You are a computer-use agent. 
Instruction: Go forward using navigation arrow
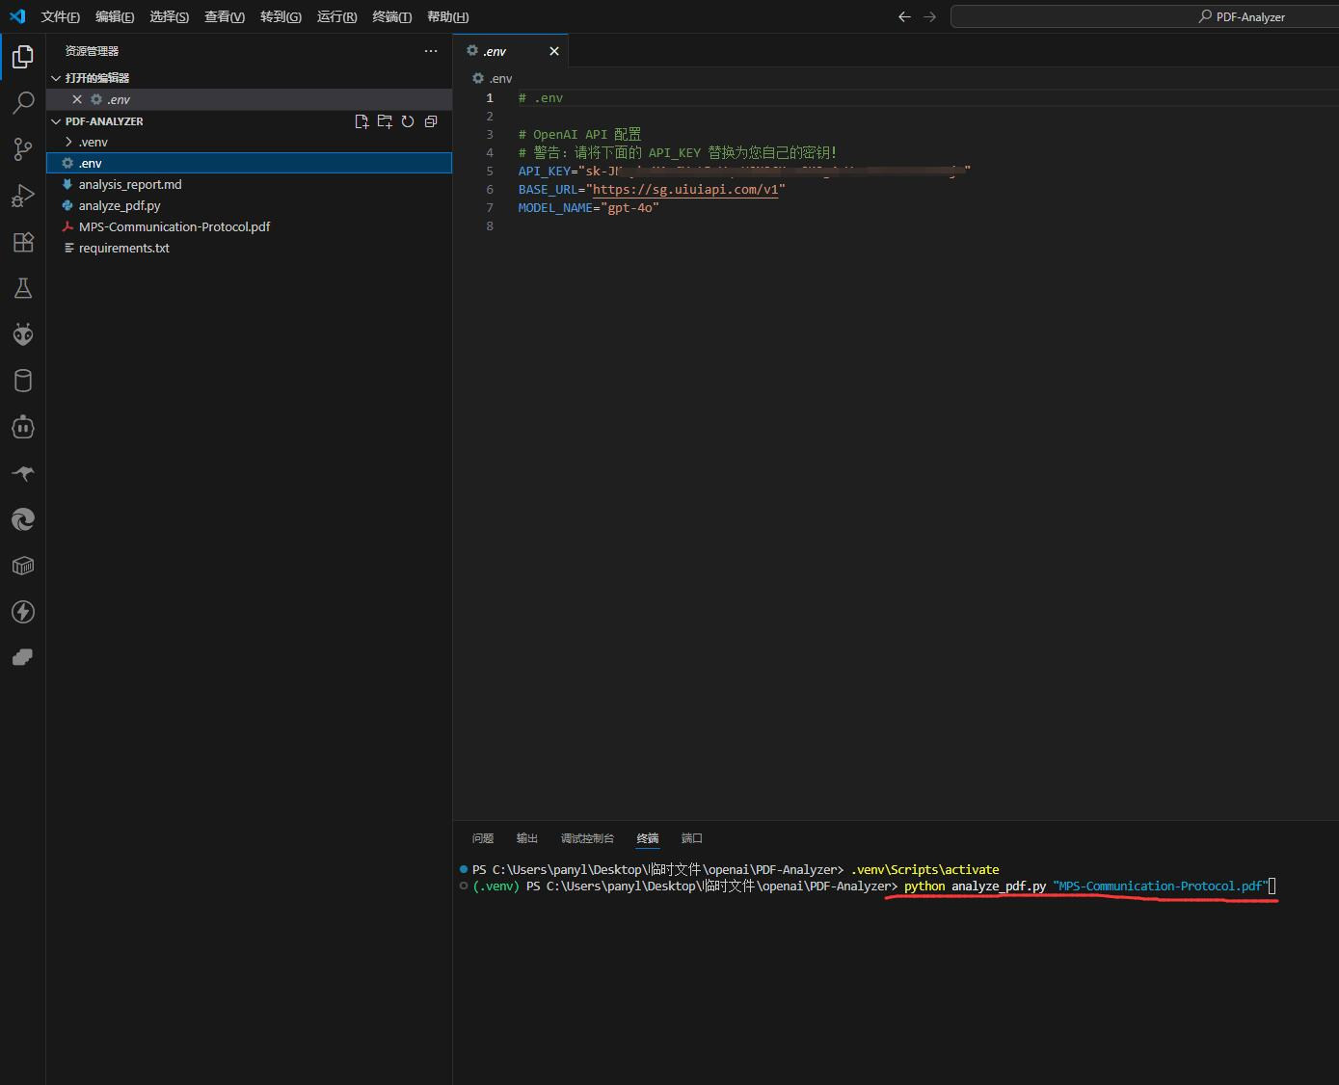point(929,16)
